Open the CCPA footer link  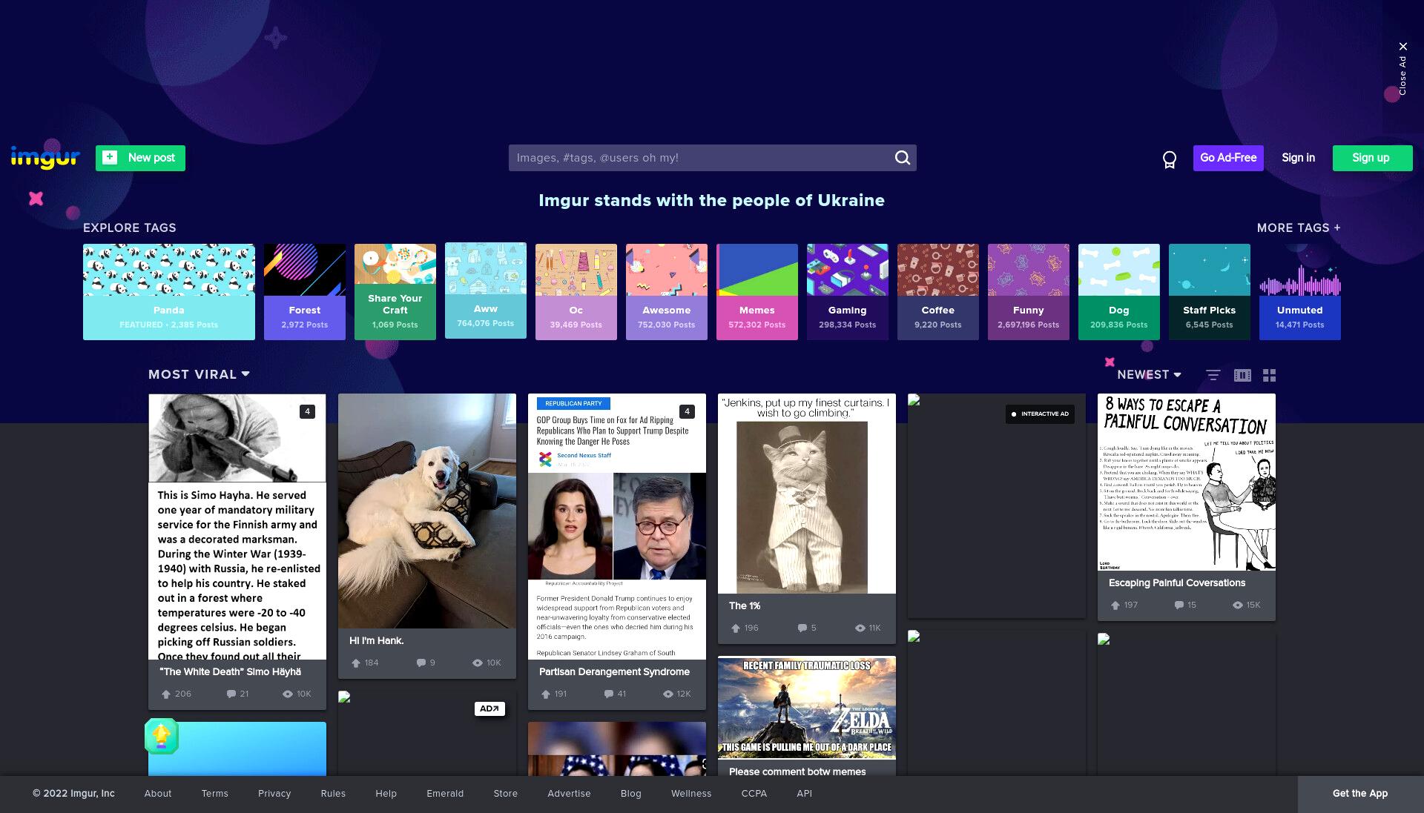point(754,794)
